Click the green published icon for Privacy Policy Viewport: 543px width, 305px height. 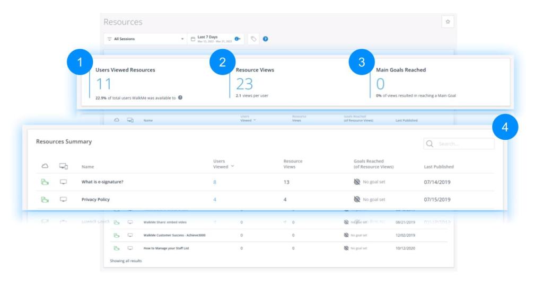[x=45, y=200]
